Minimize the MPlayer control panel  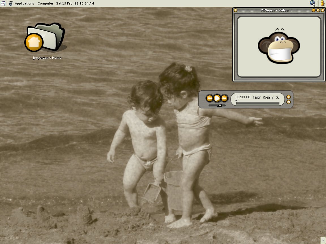click(289, 102)
